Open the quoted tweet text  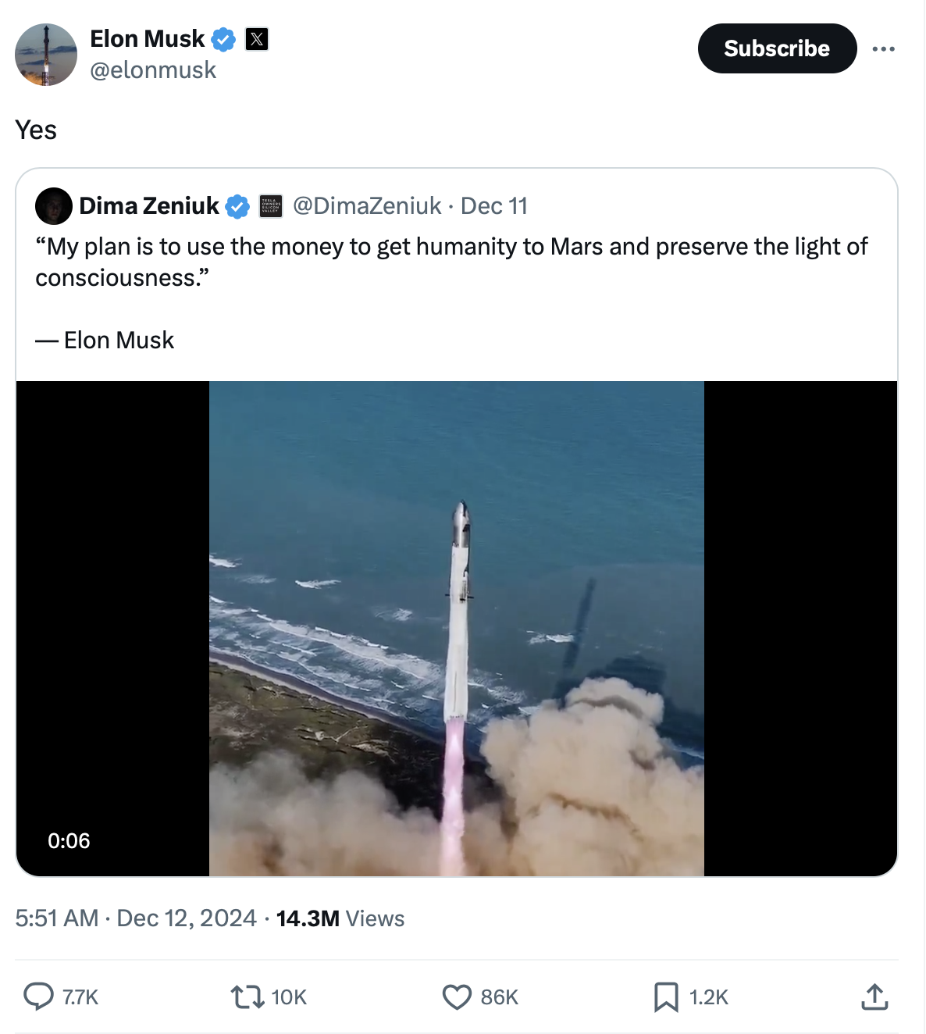(x=451, y=262)
